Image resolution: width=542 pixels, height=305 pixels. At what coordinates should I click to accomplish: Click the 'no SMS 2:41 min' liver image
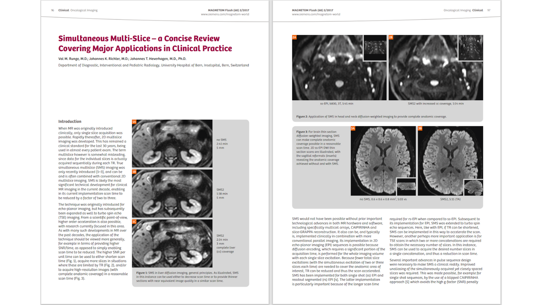pyautogui.click(x=172, y=144)
